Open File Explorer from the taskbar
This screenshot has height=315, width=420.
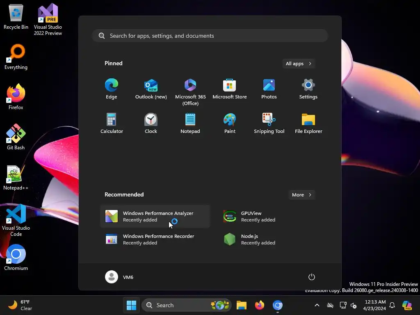pyautogui.click(x=241, y=305)
